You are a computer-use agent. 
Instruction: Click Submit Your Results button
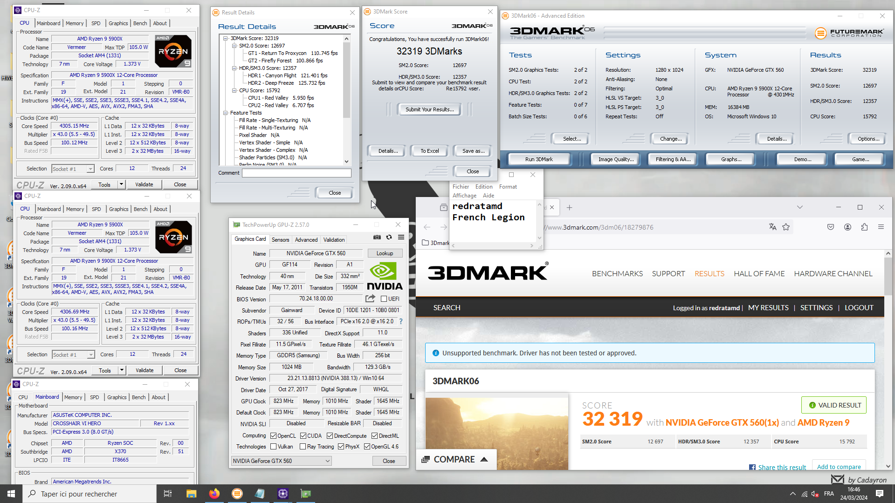coord(429,109)
